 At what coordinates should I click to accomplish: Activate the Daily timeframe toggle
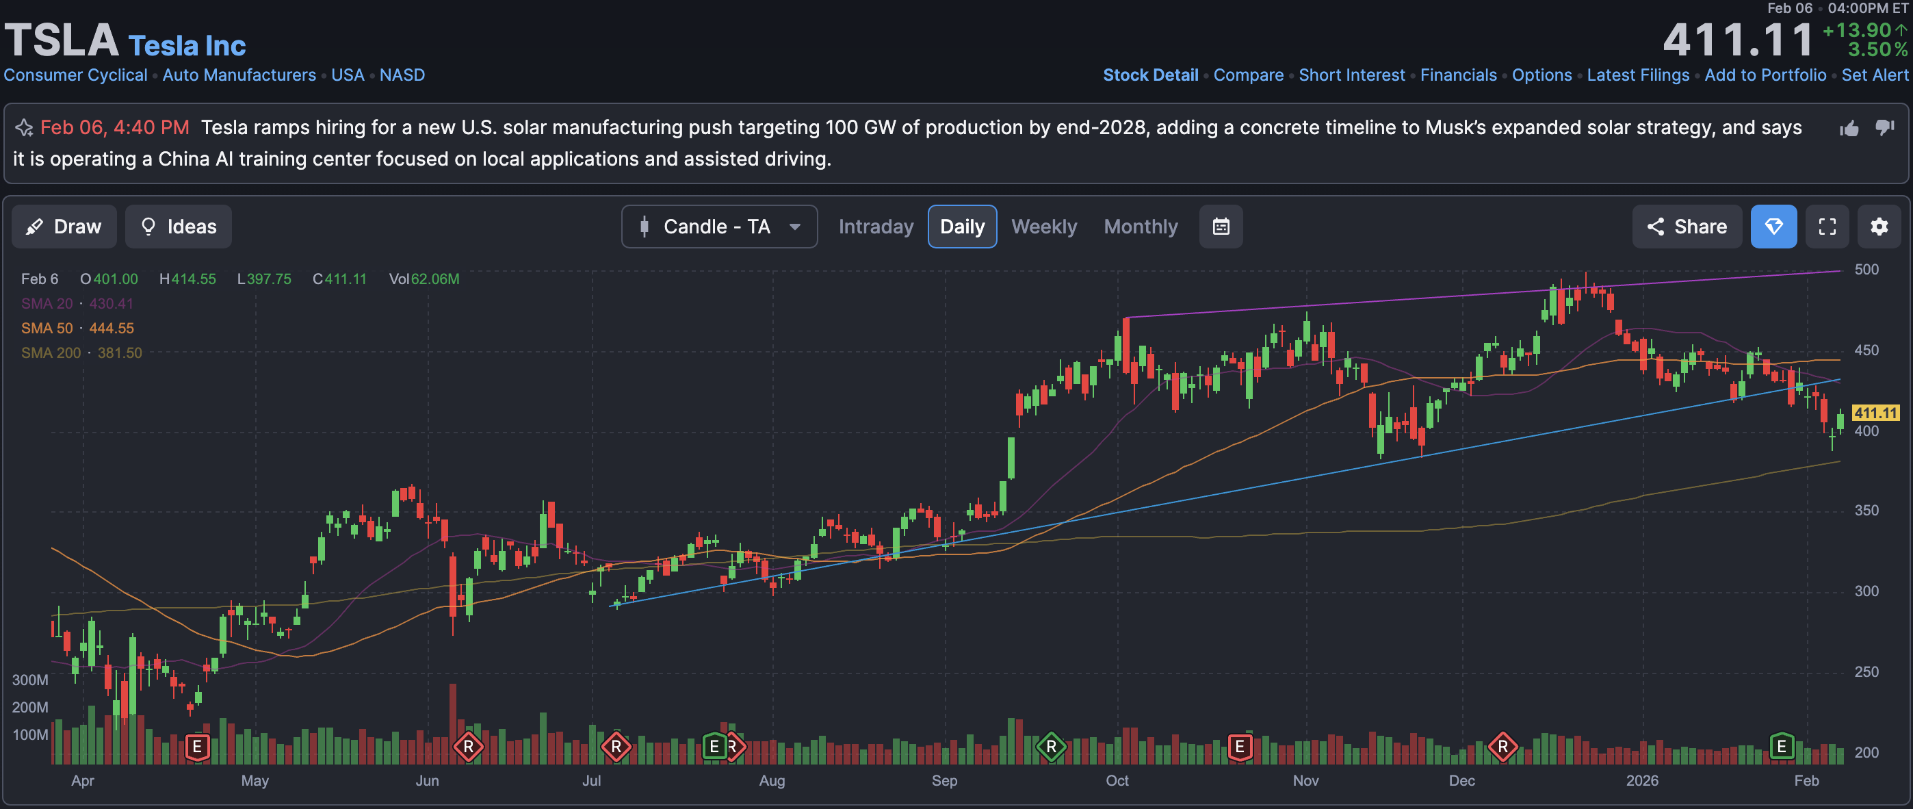[x=962, y=227]
